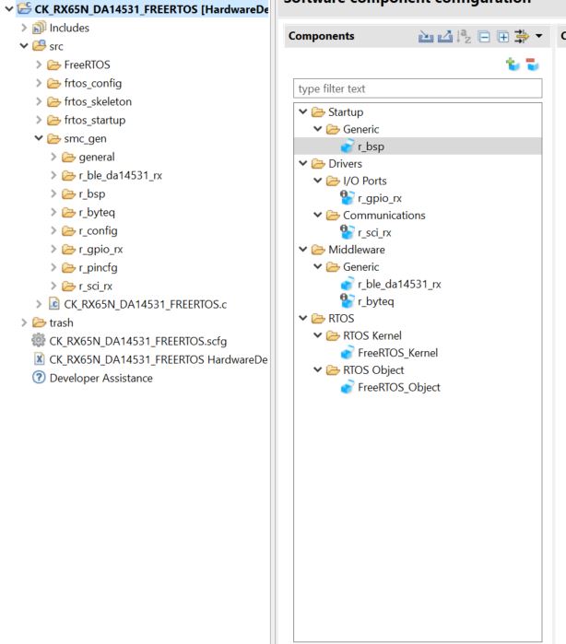Select the r_pincfg folder
The height and width of the screenshot is (644, 566).
coord(90,268)
